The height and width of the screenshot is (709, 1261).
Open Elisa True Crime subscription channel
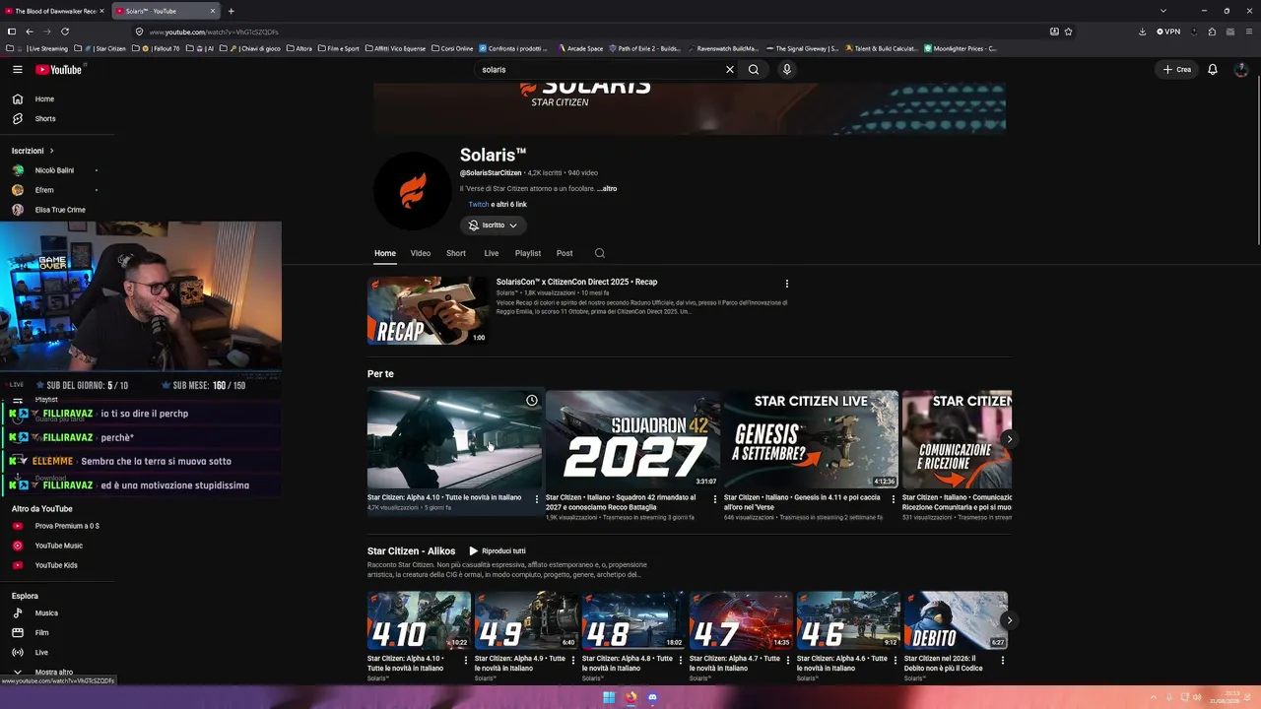(60, 210)
